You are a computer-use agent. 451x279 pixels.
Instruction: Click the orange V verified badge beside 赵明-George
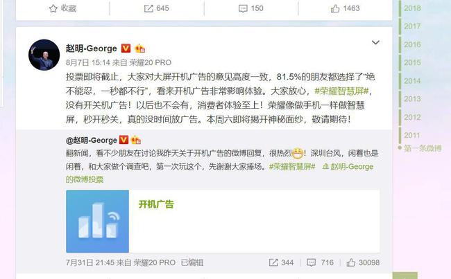[x=126, y=48]
